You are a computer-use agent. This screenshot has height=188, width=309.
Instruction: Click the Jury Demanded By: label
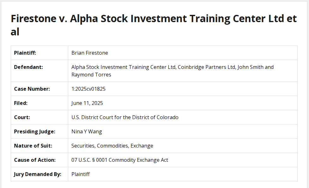click(x=38, y=174)
